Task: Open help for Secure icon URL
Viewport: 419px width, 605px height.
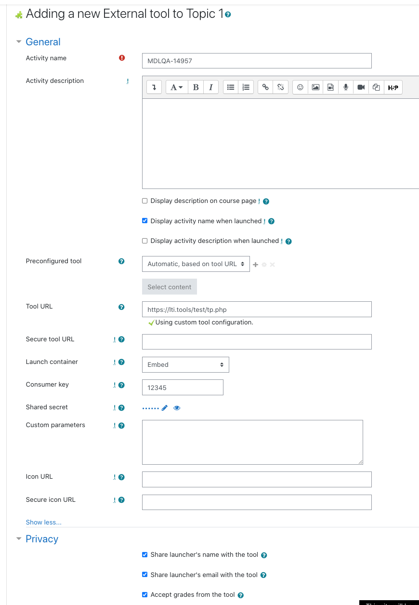Action: [121, 500]
